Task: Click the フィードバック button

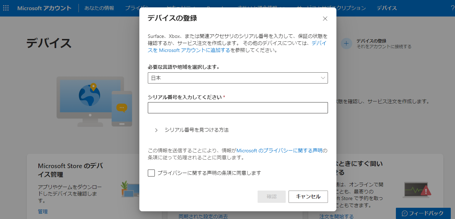Action: click(x=423, y=213)
